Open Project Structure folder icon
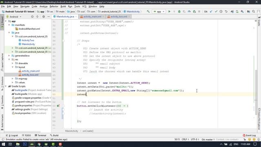The width and height of the screenshot is (261, 147). (248, 11)
